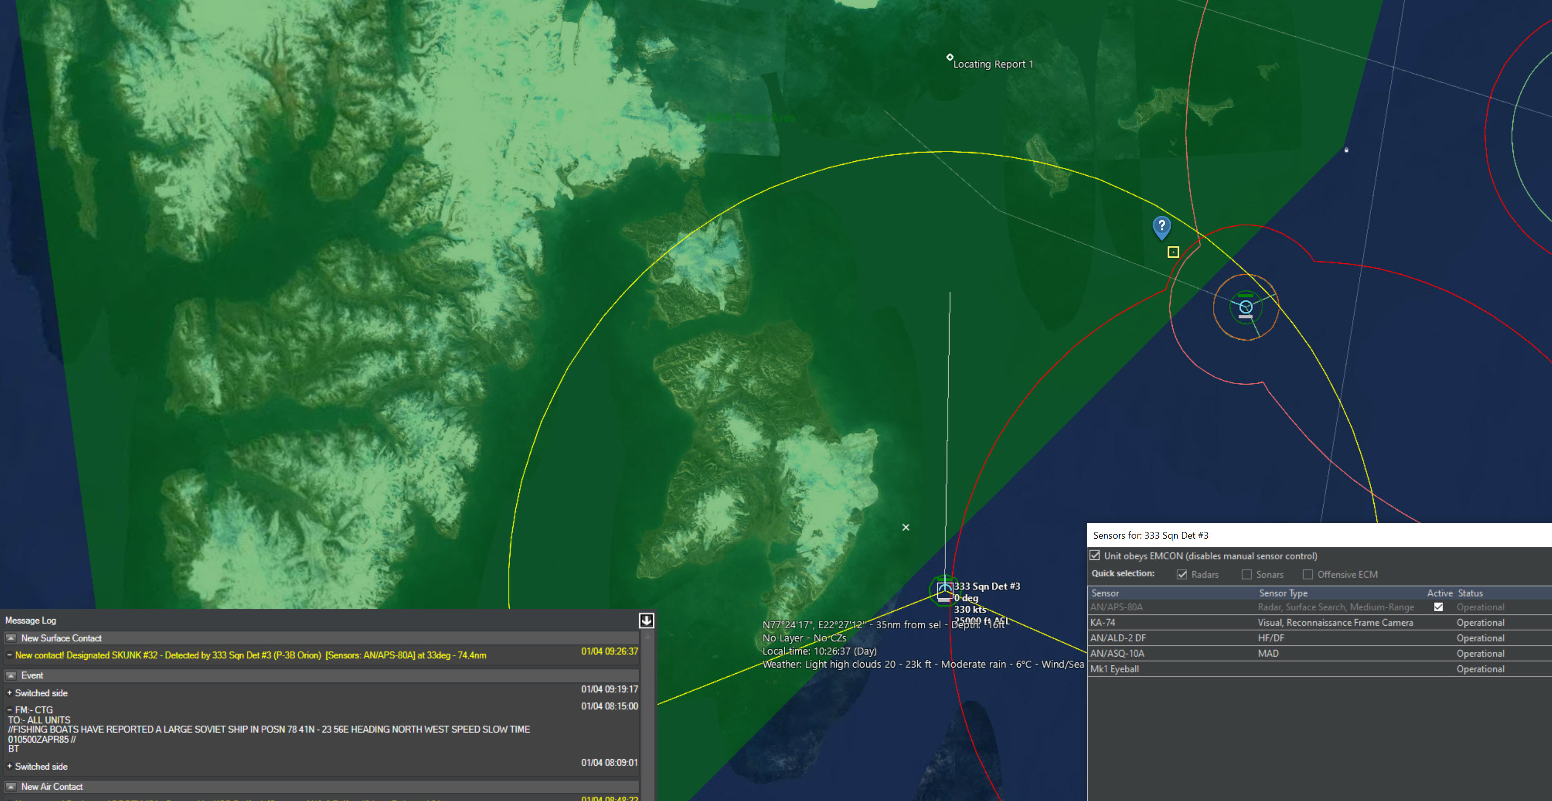Collapse the New Surface Contact message group
Viewport: 1552px width, 801px height.
tap(11, 638)
